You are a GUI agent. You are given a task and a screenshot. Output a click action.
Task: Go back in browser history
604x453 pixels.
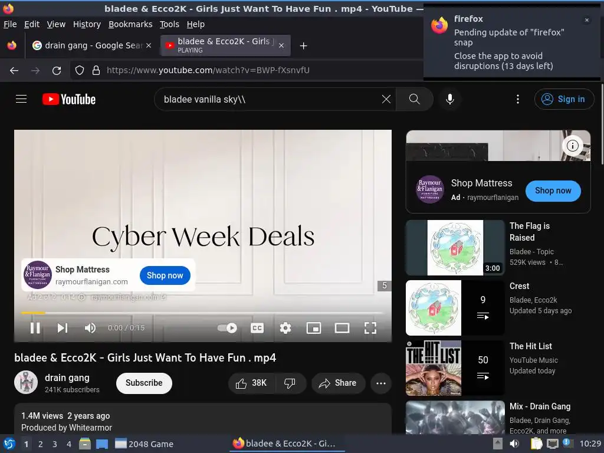click(14, 71)
